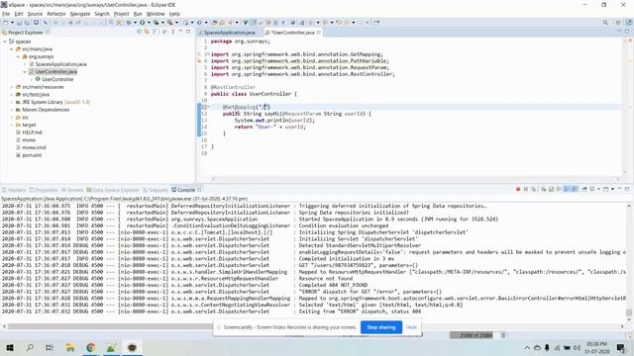Maximize the Project Explorer panel
The image size is (634, 356).
(188, 32)
